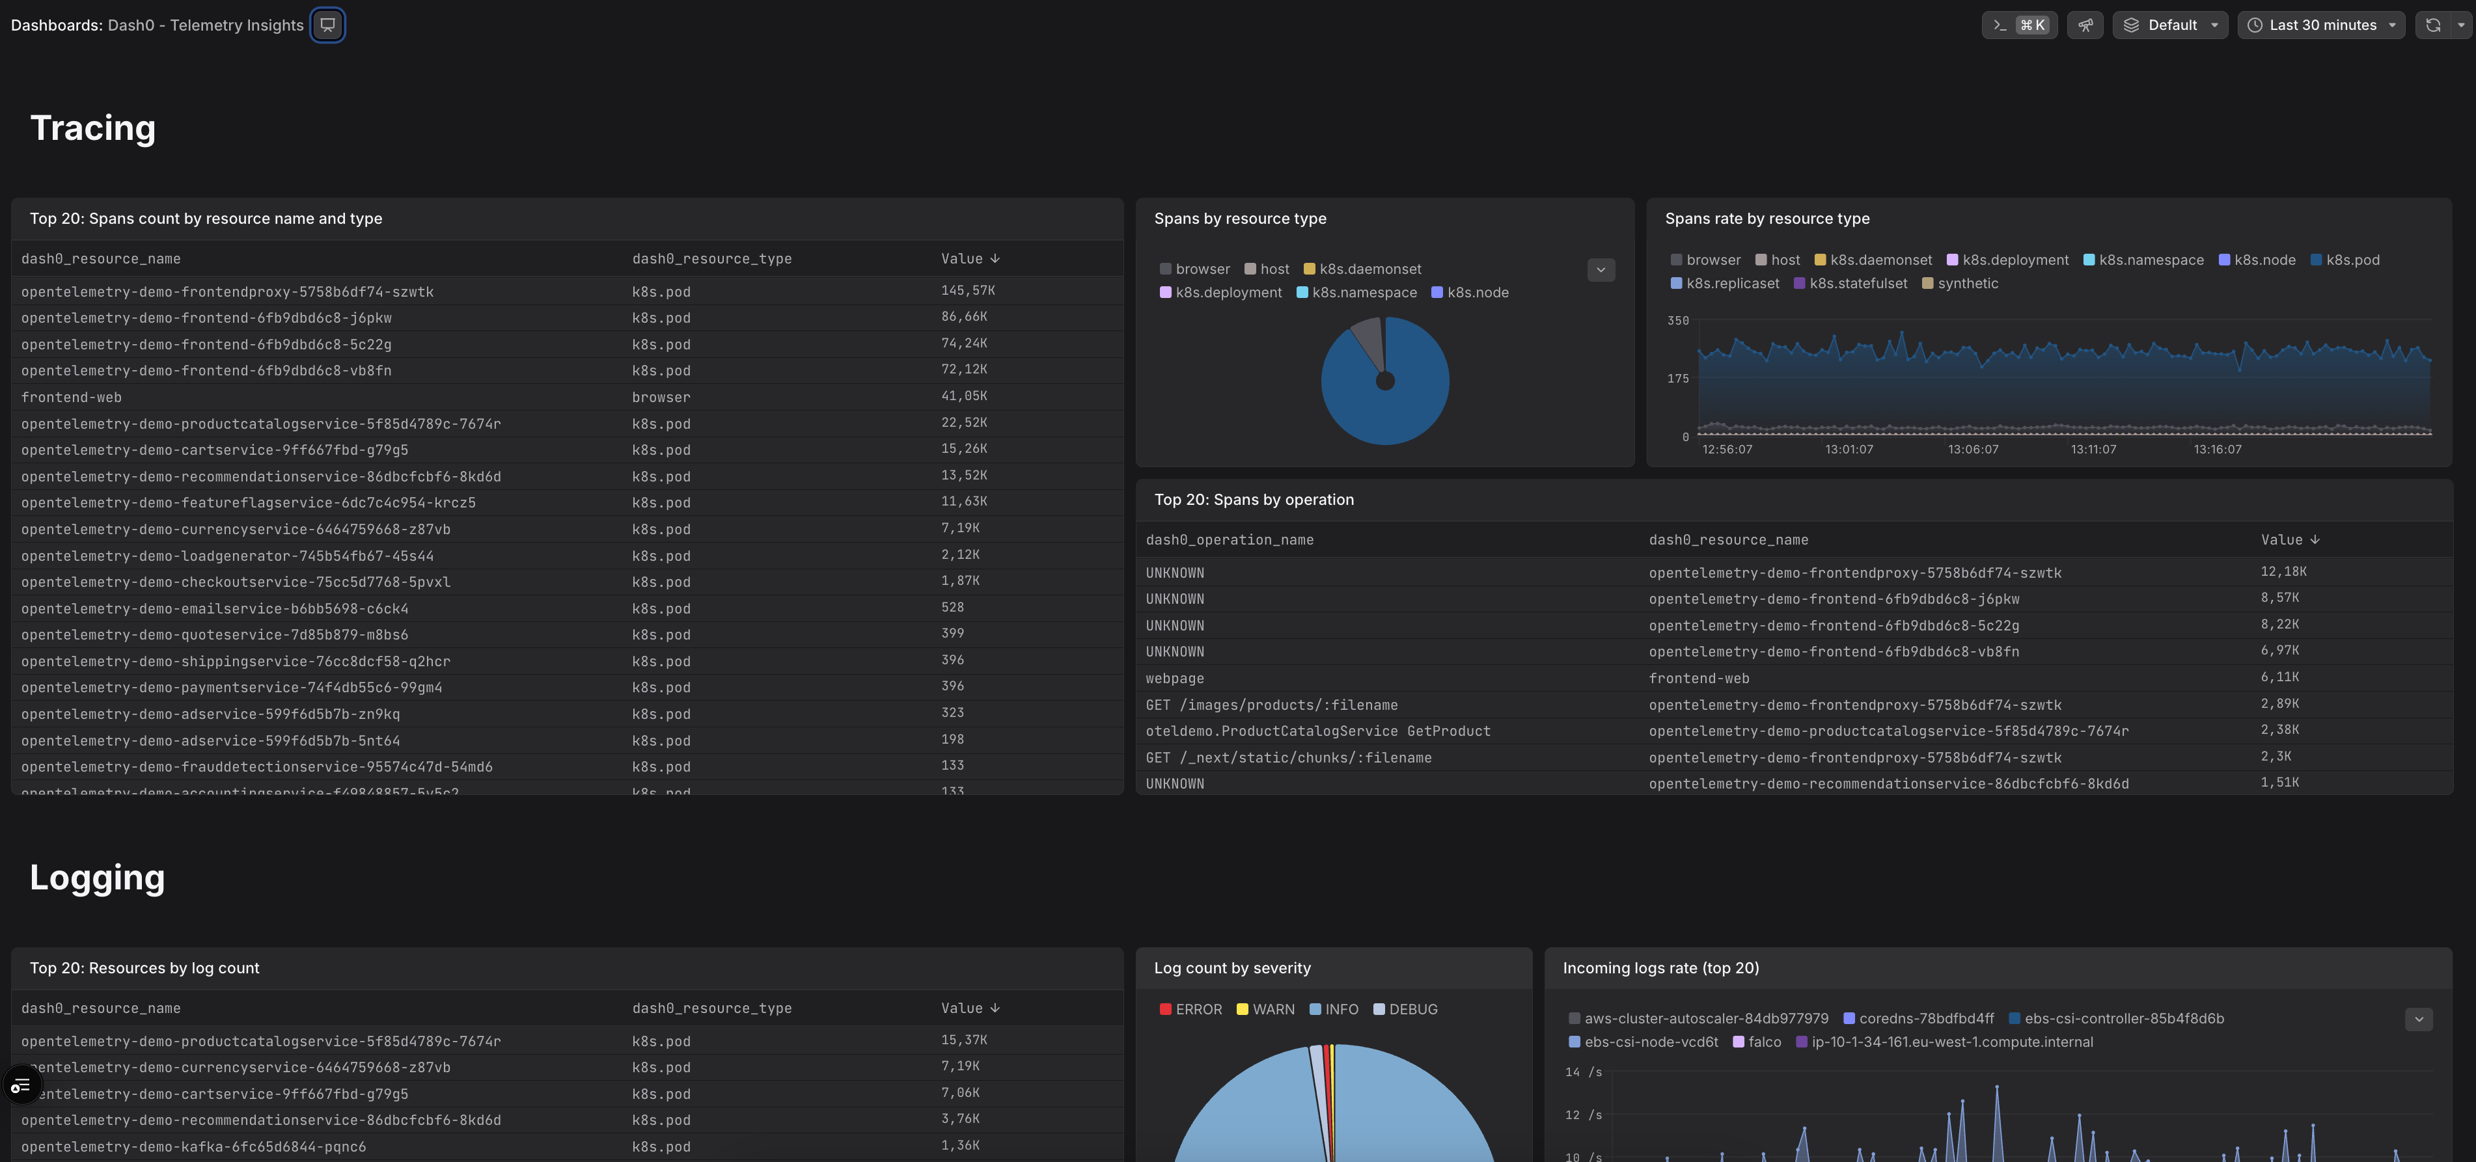
Task: Click the telescope explore icon
Action: click(x=2085, y=25)
